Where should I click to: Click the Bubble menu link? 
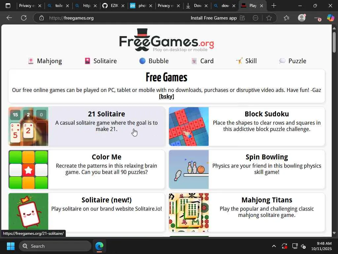(x=158, y=61)
